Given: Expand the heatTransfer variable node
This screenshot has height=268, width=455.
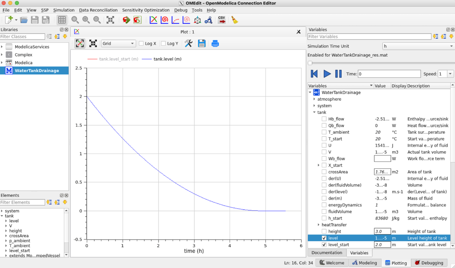Looking at the screenshot, I should click(318, 225).
